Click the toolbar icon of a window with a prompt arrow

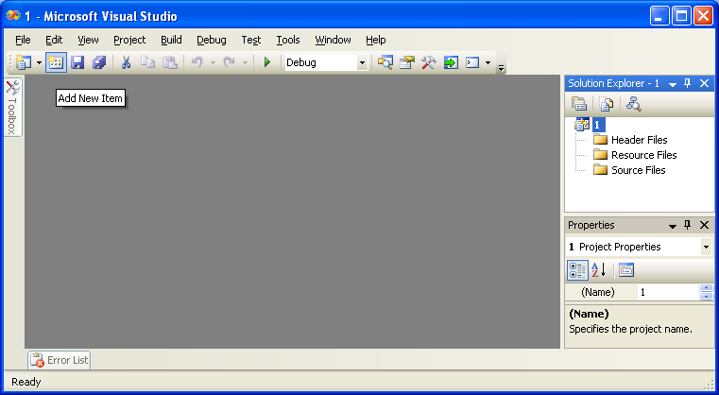tap(472, 62)
